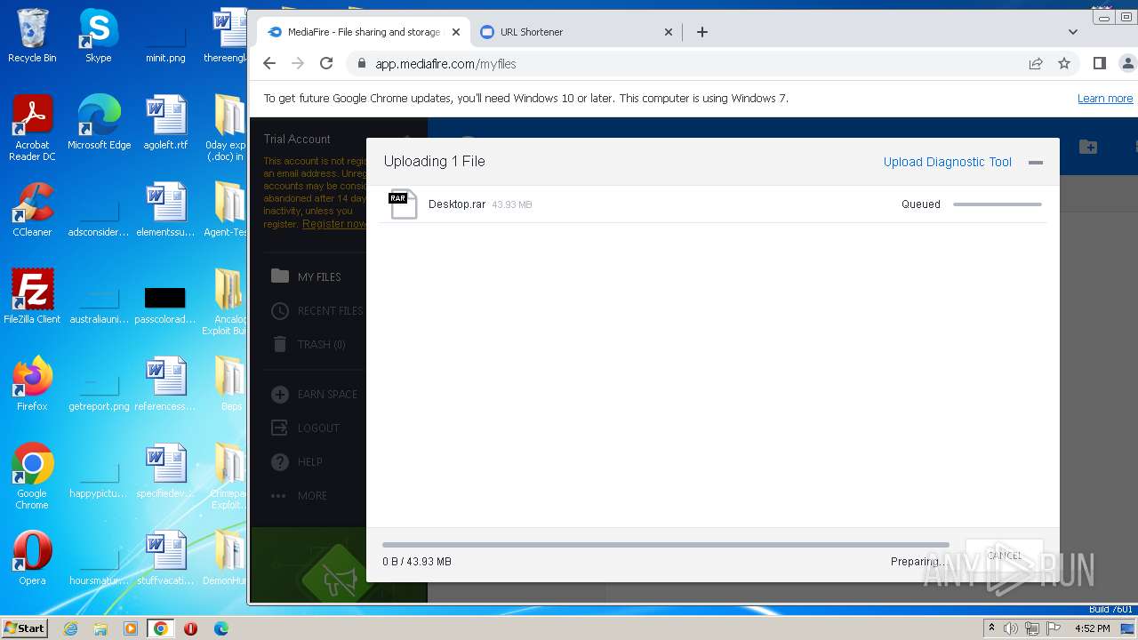
Task: Cancel the file upload
Action: pyautogui.click(x=1005, y=556)
